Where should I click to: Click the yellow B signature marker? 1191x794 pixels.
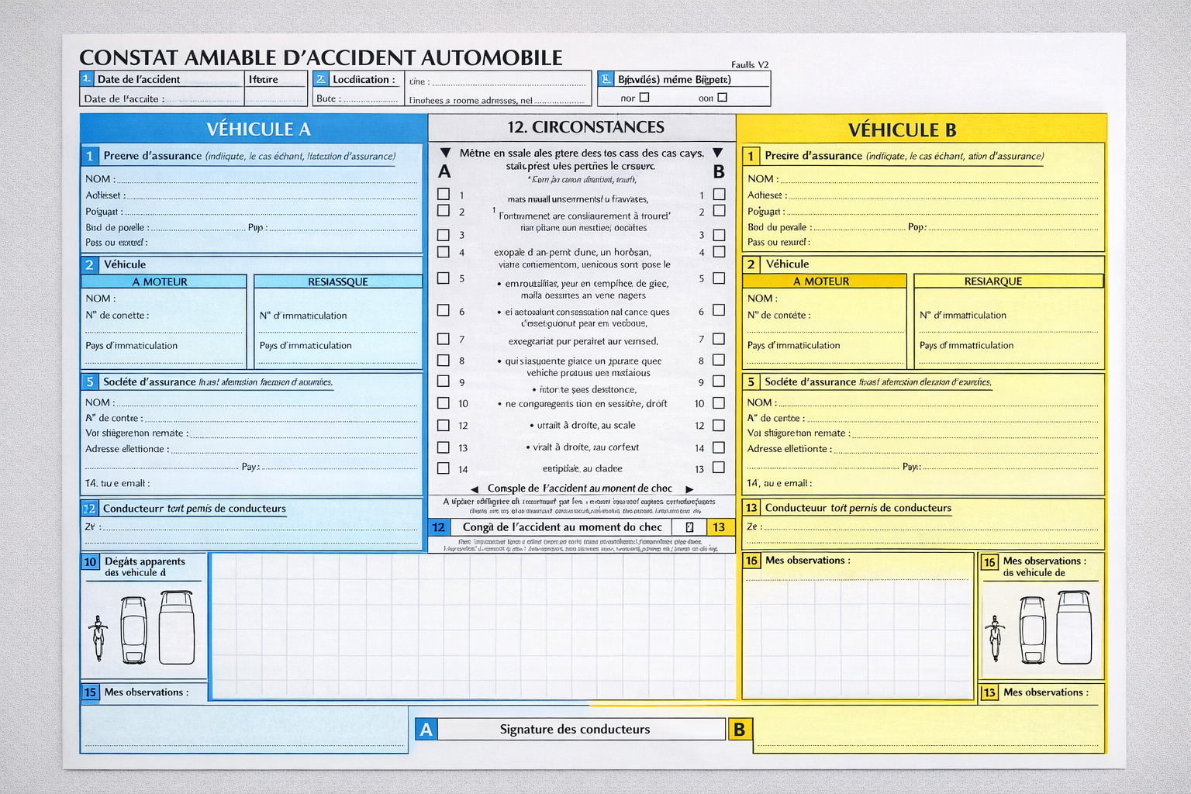739,730
